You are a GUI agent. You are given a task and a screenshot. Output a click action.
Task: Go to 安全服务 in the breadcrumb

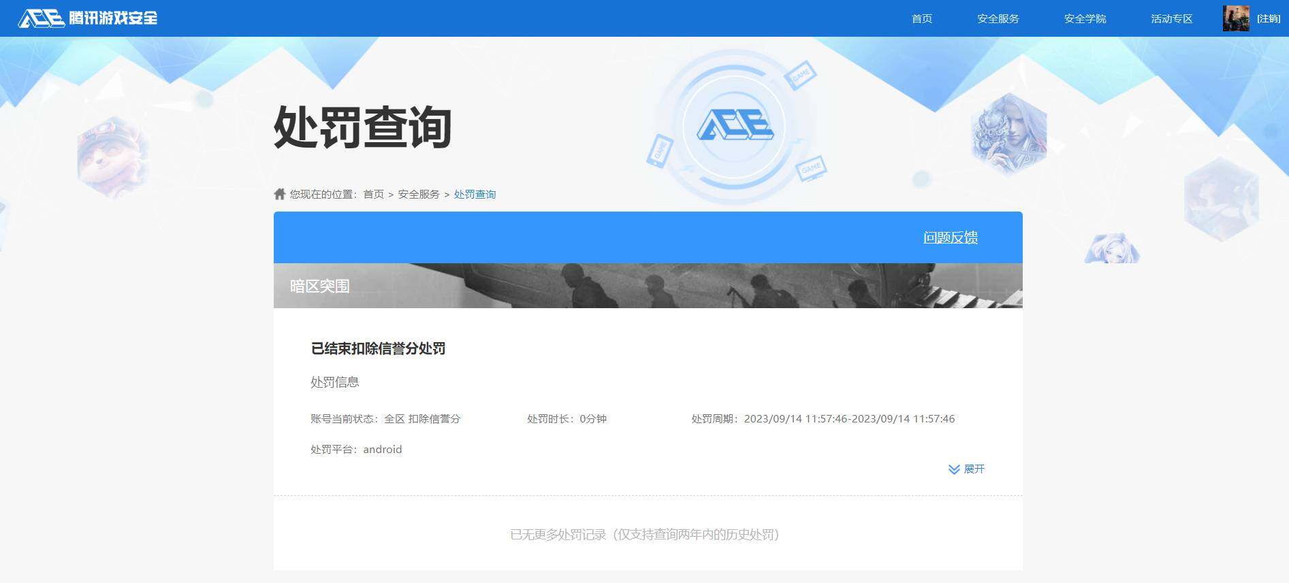(419, 195)
